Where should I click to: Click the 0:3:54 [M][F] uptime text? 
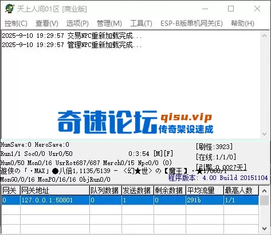click(x=151, y=154)
